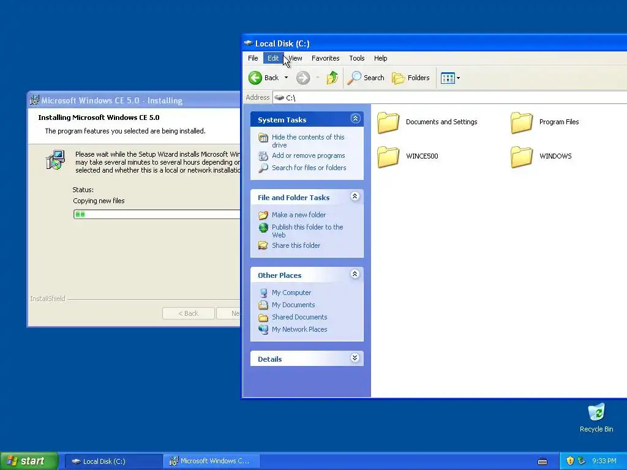Click the C:\ address bar field

click(x=450, y=97)
